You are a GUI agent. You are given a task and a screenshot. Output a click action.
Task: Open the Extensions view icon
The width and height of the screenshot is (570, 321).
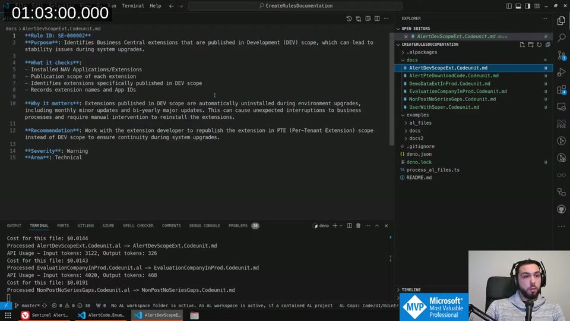561,90
